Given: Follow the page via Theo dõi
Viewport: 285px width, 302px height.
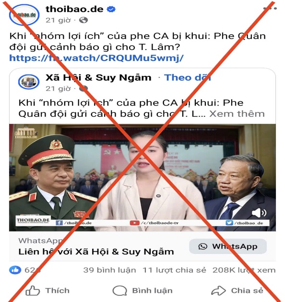Looking at the screenshot, I should tap(187, 77).
